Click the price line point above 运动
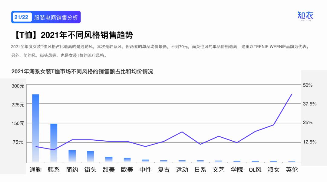Viewport: 327px width, 182px height. tap(182, 132)
